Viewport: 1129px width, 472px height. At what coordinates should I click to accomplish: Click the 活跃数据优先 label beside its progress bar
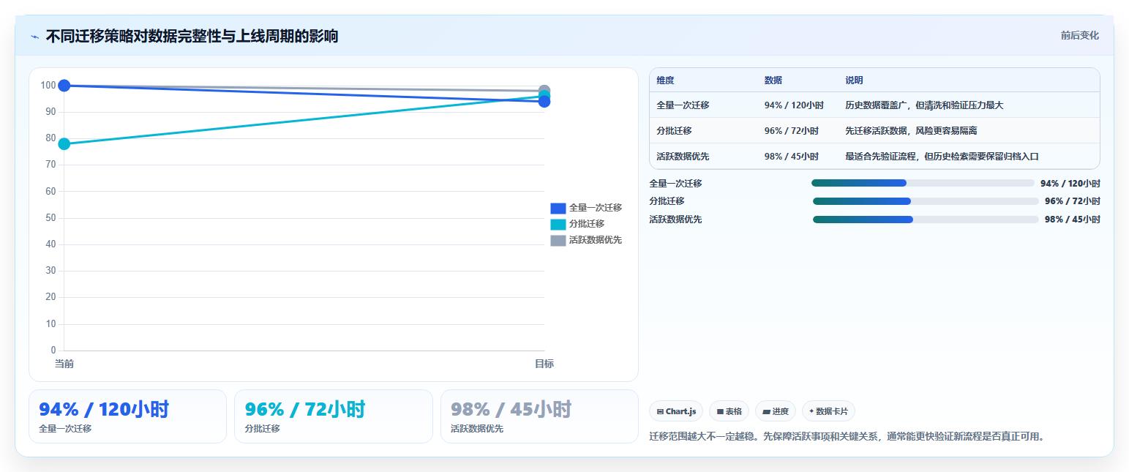[x=675, y=220]
